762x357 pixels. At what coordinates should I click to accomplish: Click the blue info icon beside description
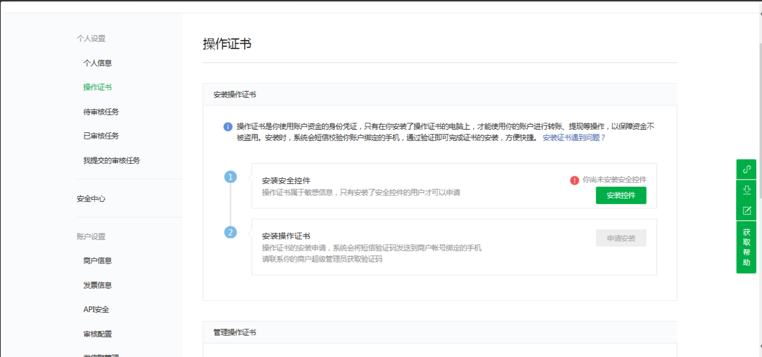(x=228, y=127)
